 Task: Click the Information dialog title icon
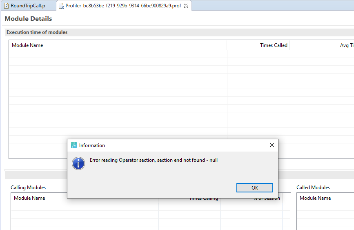(x=74, y=145)
